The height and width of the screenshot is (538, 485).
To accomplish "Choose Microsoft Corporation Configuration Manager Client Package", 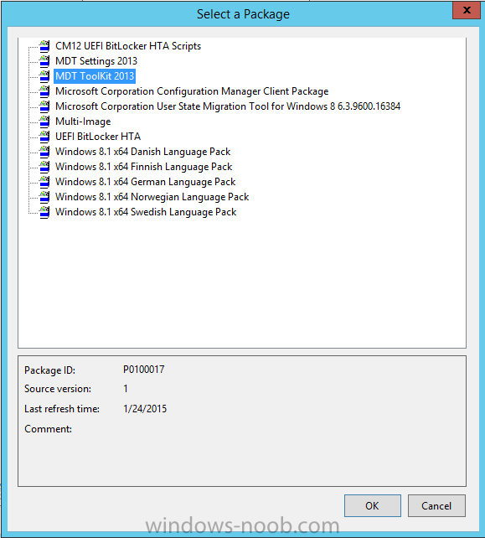I will [192, 91].
